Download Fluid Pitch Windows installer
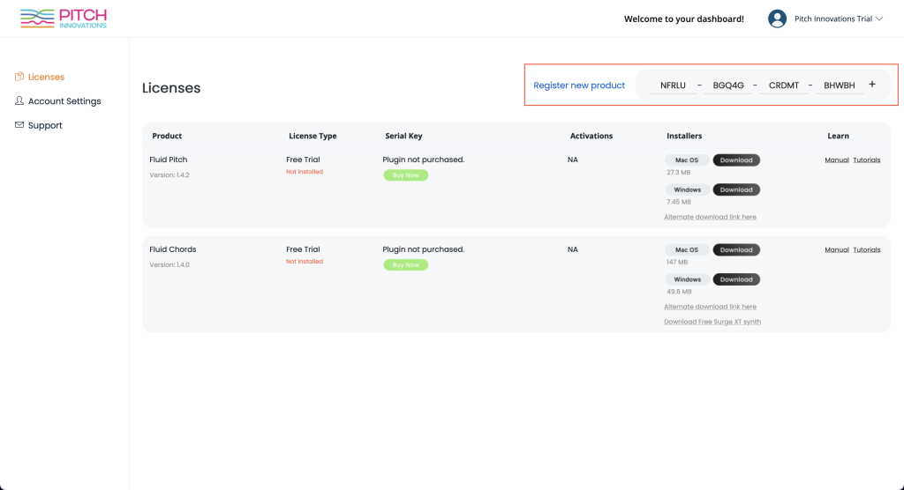The height and width of the screenshot is (490, 904). 736,189
